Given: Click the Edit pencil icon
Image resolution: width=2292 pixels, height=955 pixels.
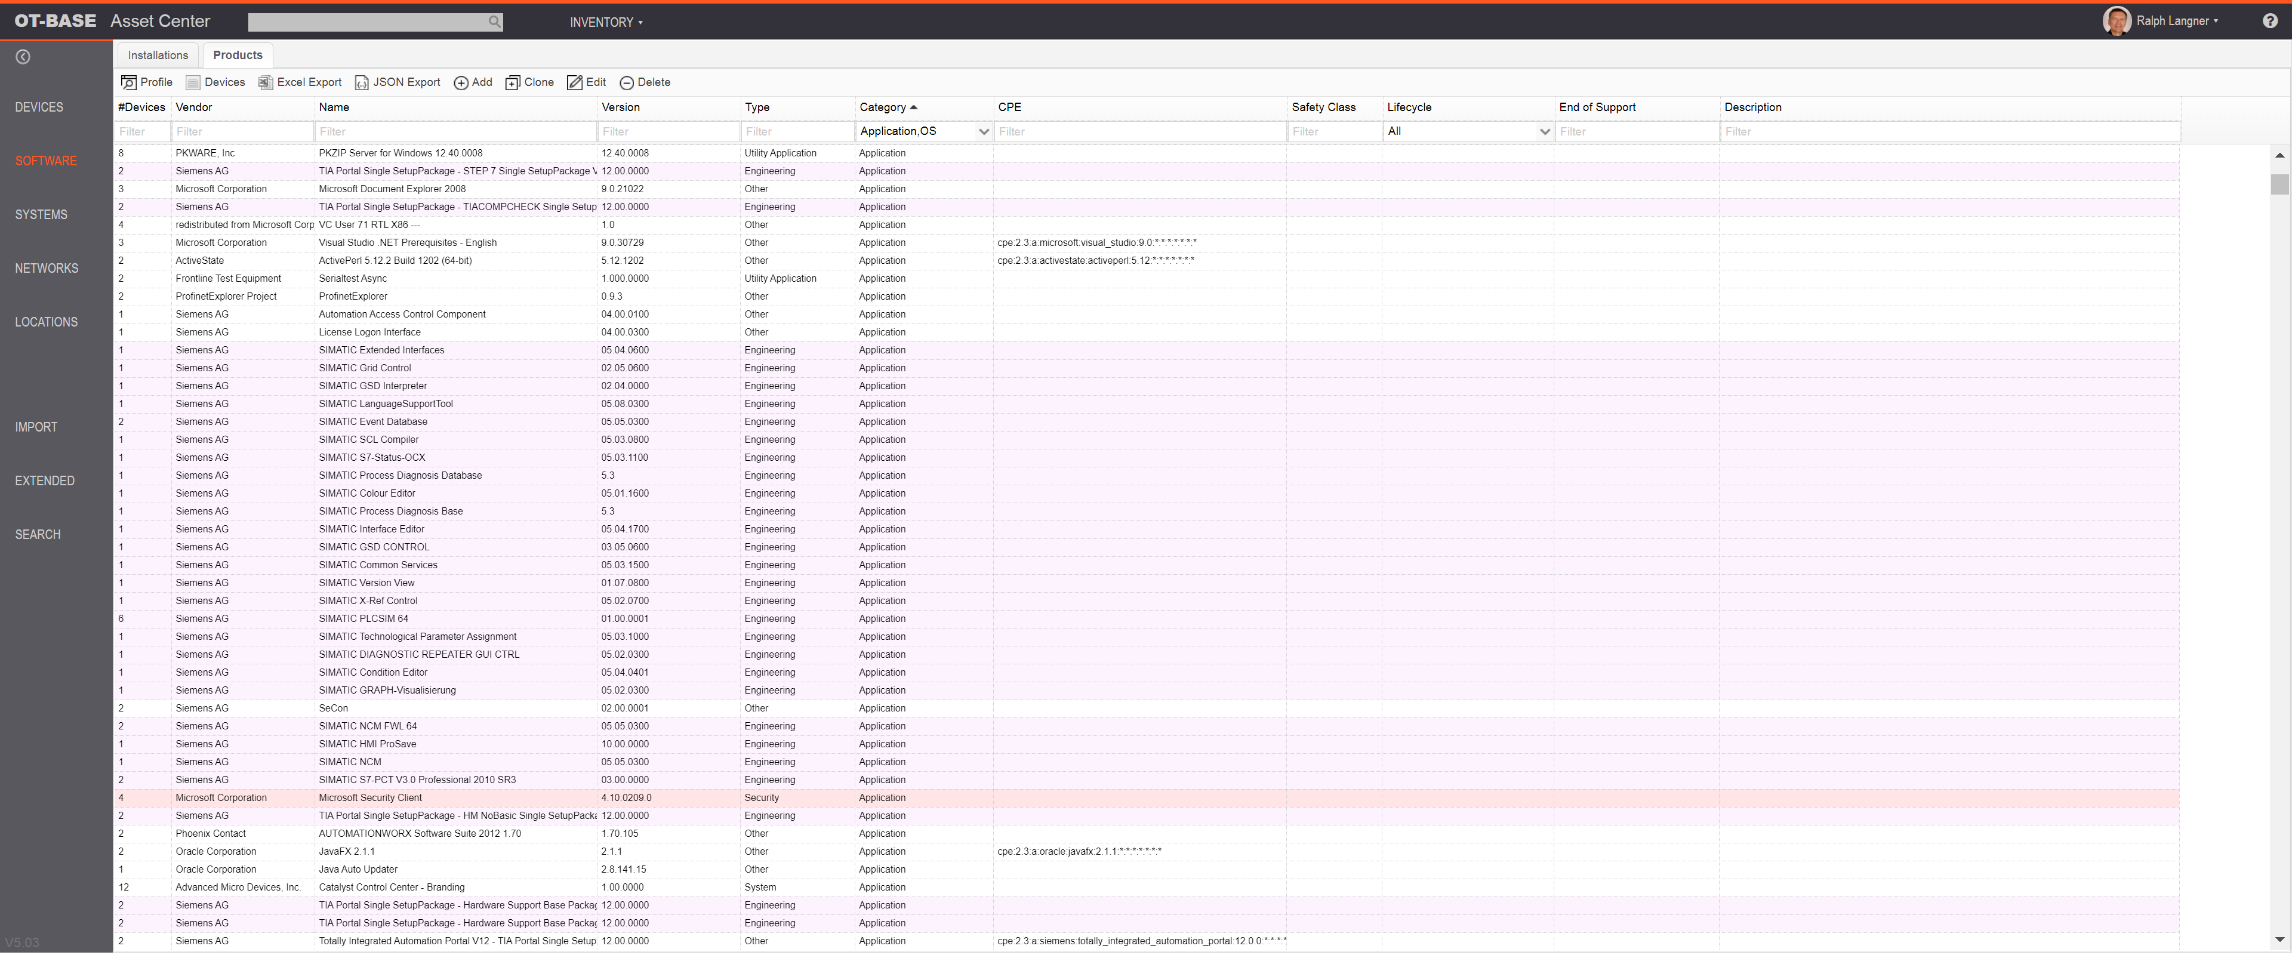Looking at the screenshot, I should [x=575, y=83].
